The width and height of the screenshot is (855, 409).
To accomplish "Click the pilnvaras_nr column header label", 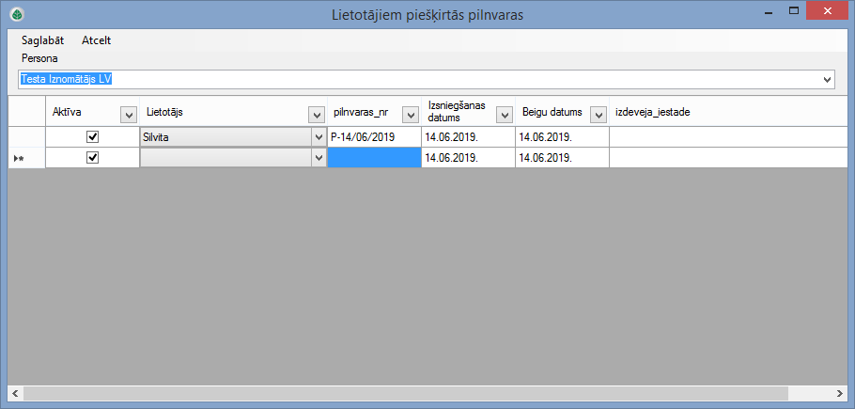I will (x=361, y=112).
